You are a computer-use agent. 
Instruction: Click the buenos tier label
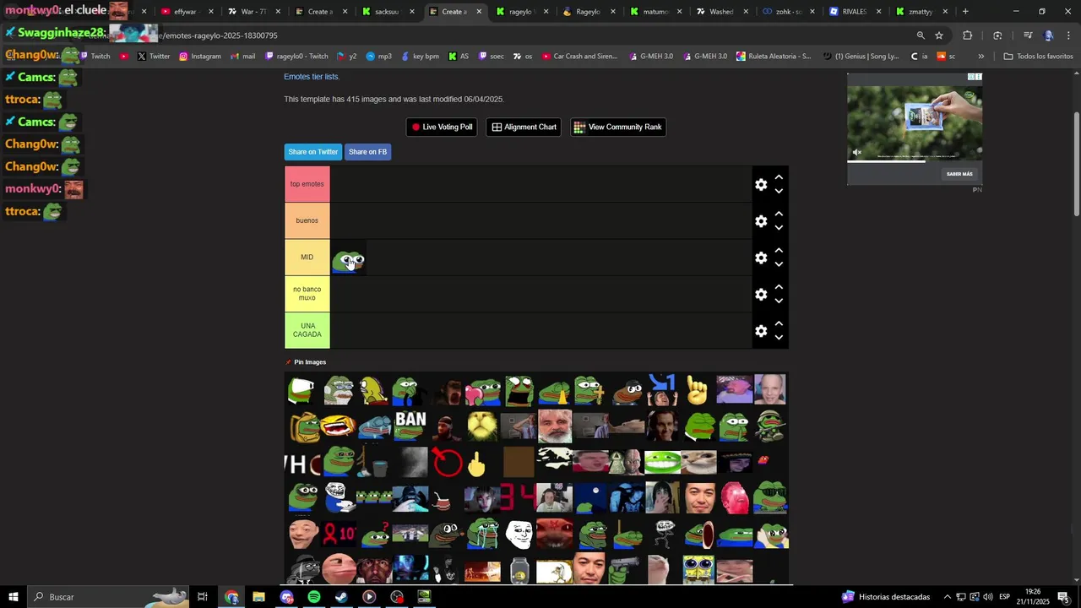pos(307,220)
